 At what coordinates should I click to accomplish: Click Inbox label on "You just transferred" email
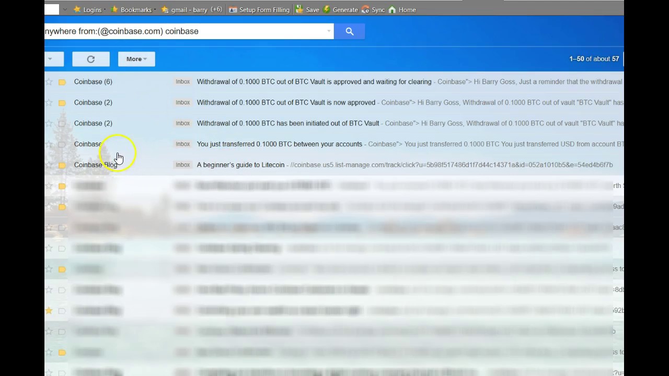pyautogui.click(x=183, y=144)
